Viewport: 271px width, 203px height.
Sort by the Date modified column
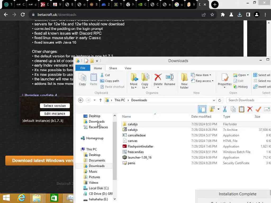(201, 117)
